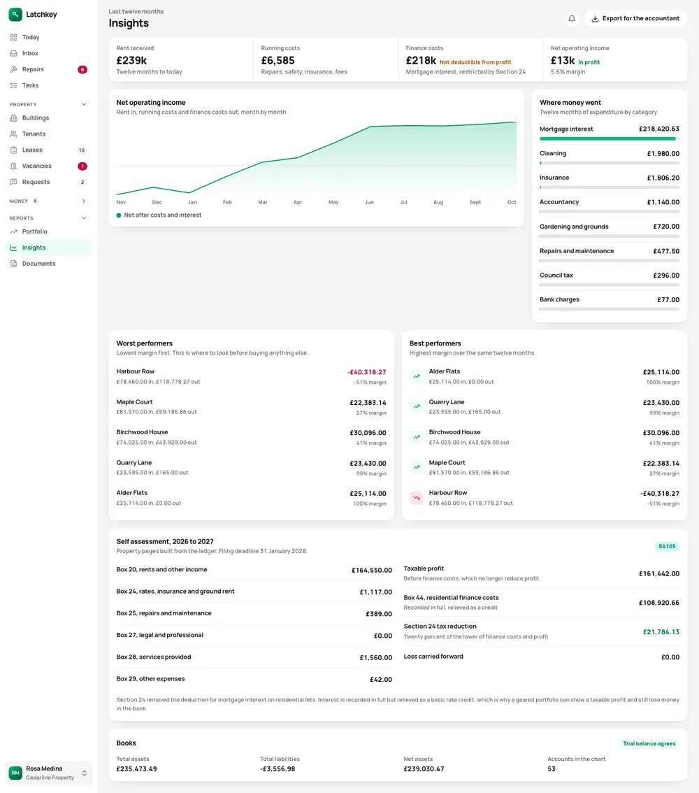Viewport: 699px width, 793px height.
Task: Click Harbour Row downward trend icon
Action: pos(417,498)
